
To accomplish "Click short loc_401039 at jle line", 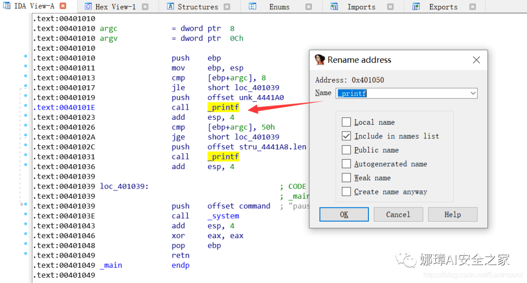I will tap(243, 88).
